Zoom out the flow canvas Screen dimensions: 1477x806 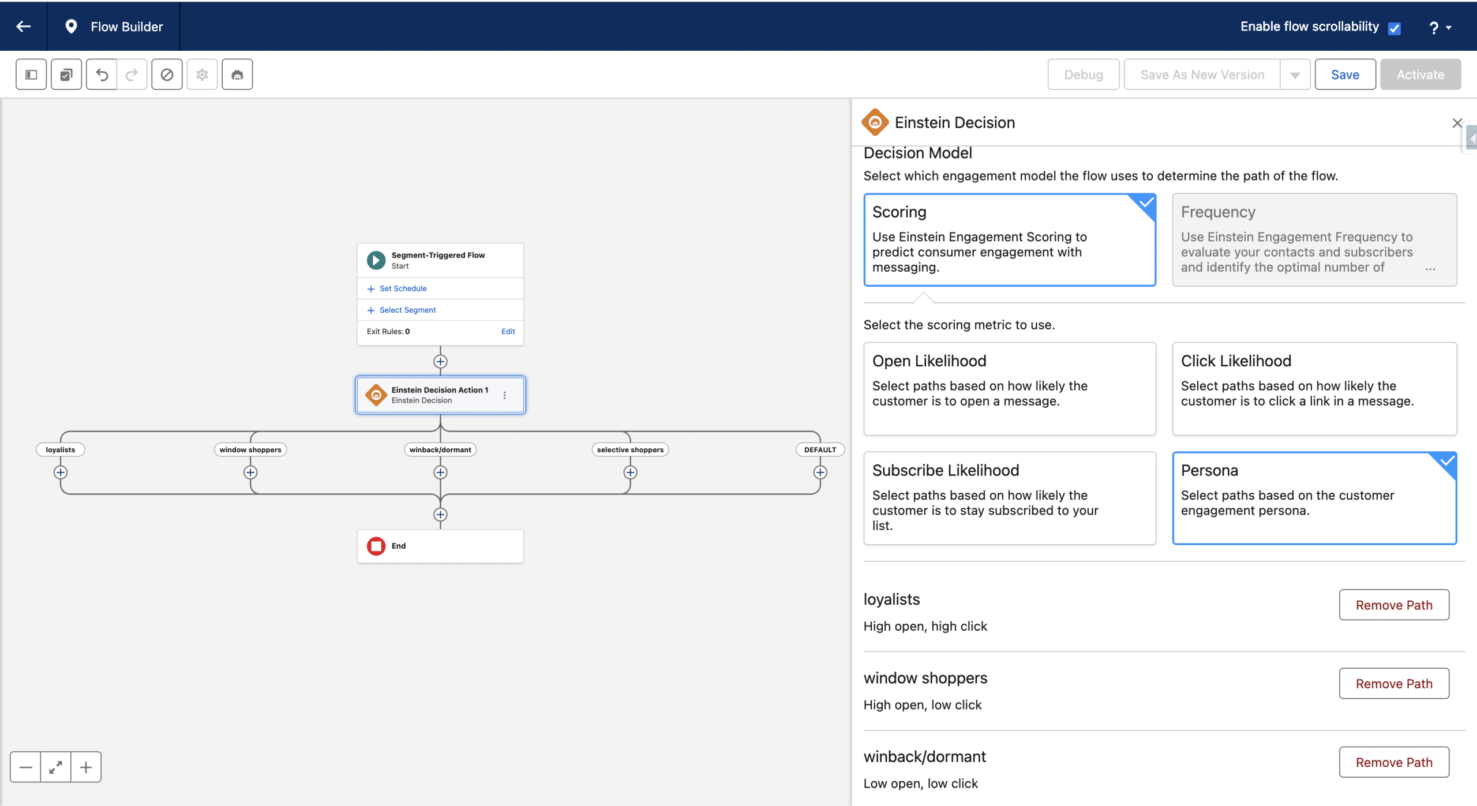(x=25, y=767)
